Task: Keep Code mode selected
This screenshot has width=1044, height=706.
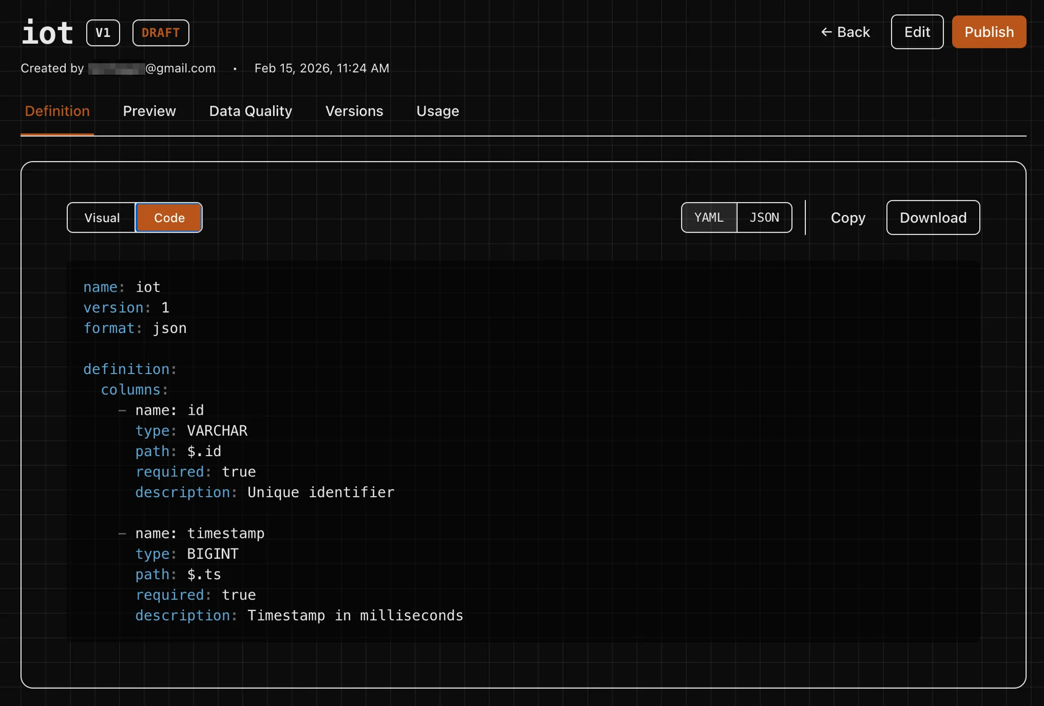Action: tap(168, 218)
